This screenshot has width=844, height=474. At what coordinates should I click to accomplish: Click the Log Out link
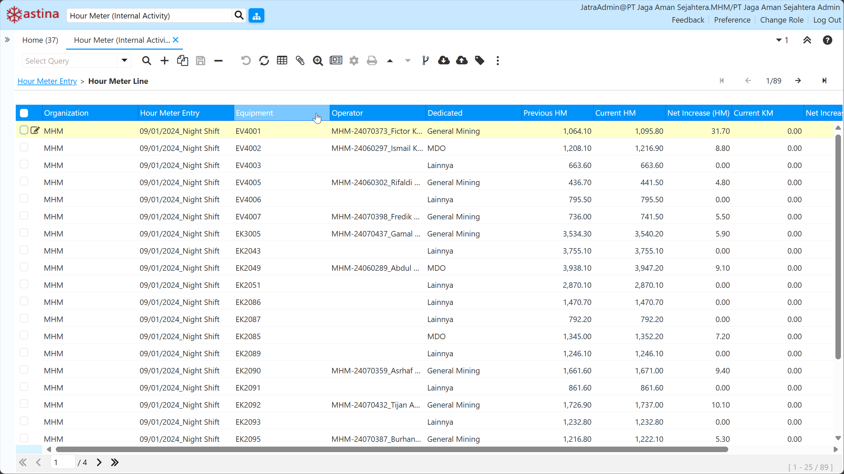[x=827, y=20]
